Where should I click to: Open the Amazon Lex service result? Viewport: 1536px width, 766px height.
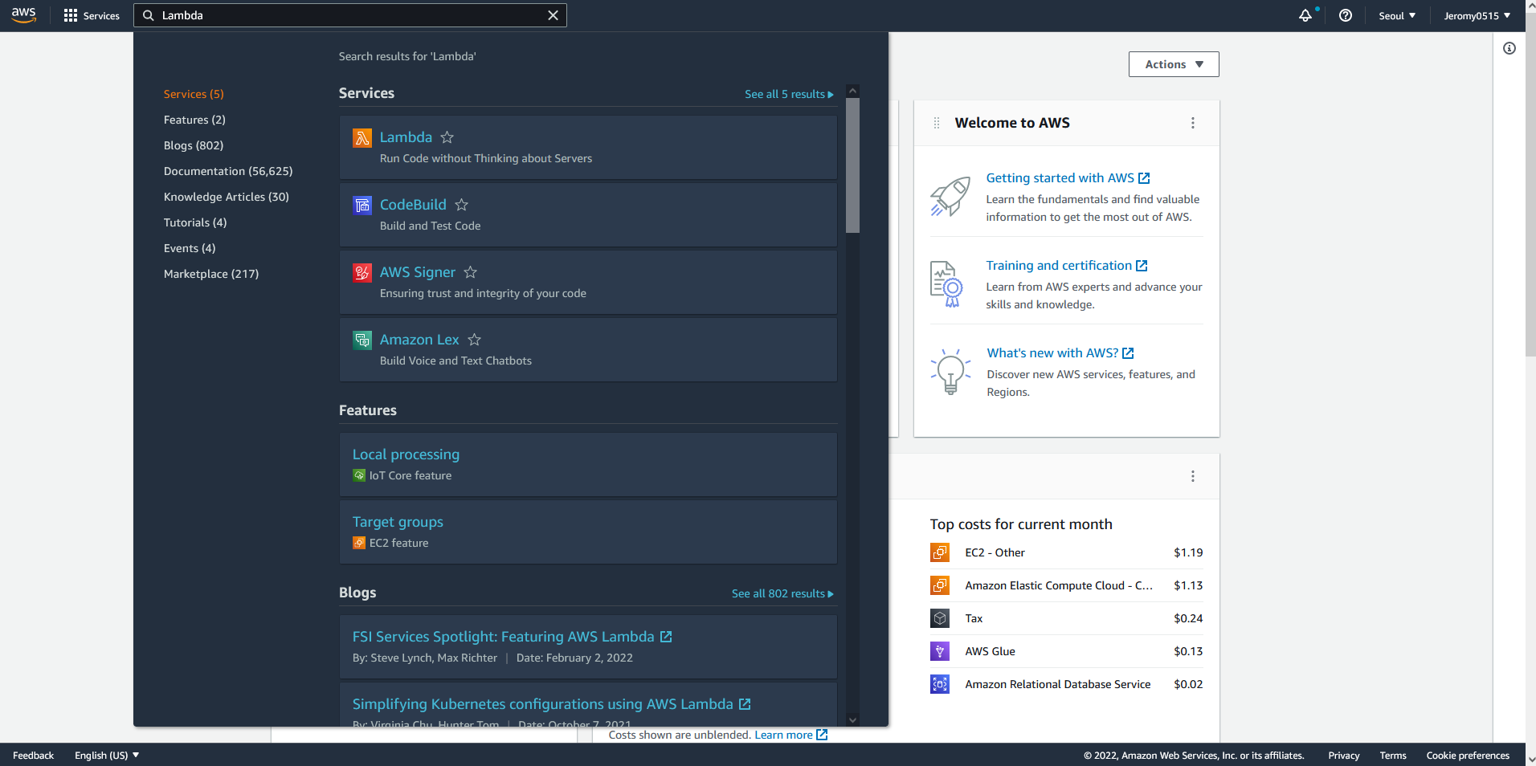click(x=419, y=340)
